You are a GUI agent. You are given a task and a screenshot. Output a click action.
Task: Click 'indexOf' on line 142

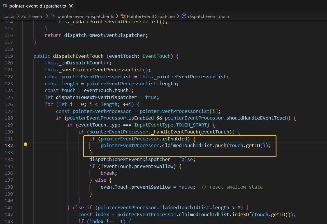coord(242,214)
